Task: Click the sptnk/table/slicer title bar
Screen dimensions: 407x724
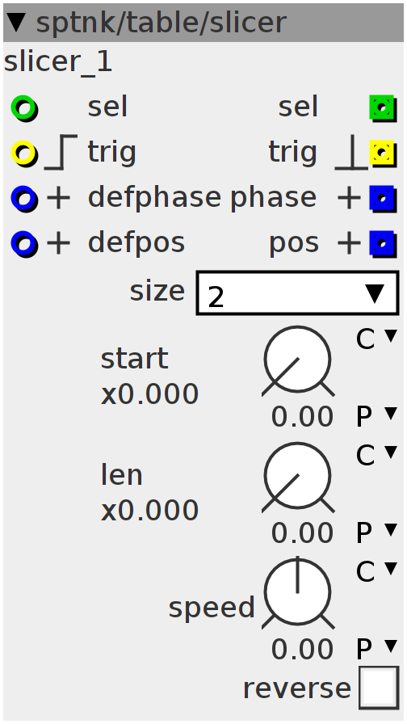Action: 203,22
